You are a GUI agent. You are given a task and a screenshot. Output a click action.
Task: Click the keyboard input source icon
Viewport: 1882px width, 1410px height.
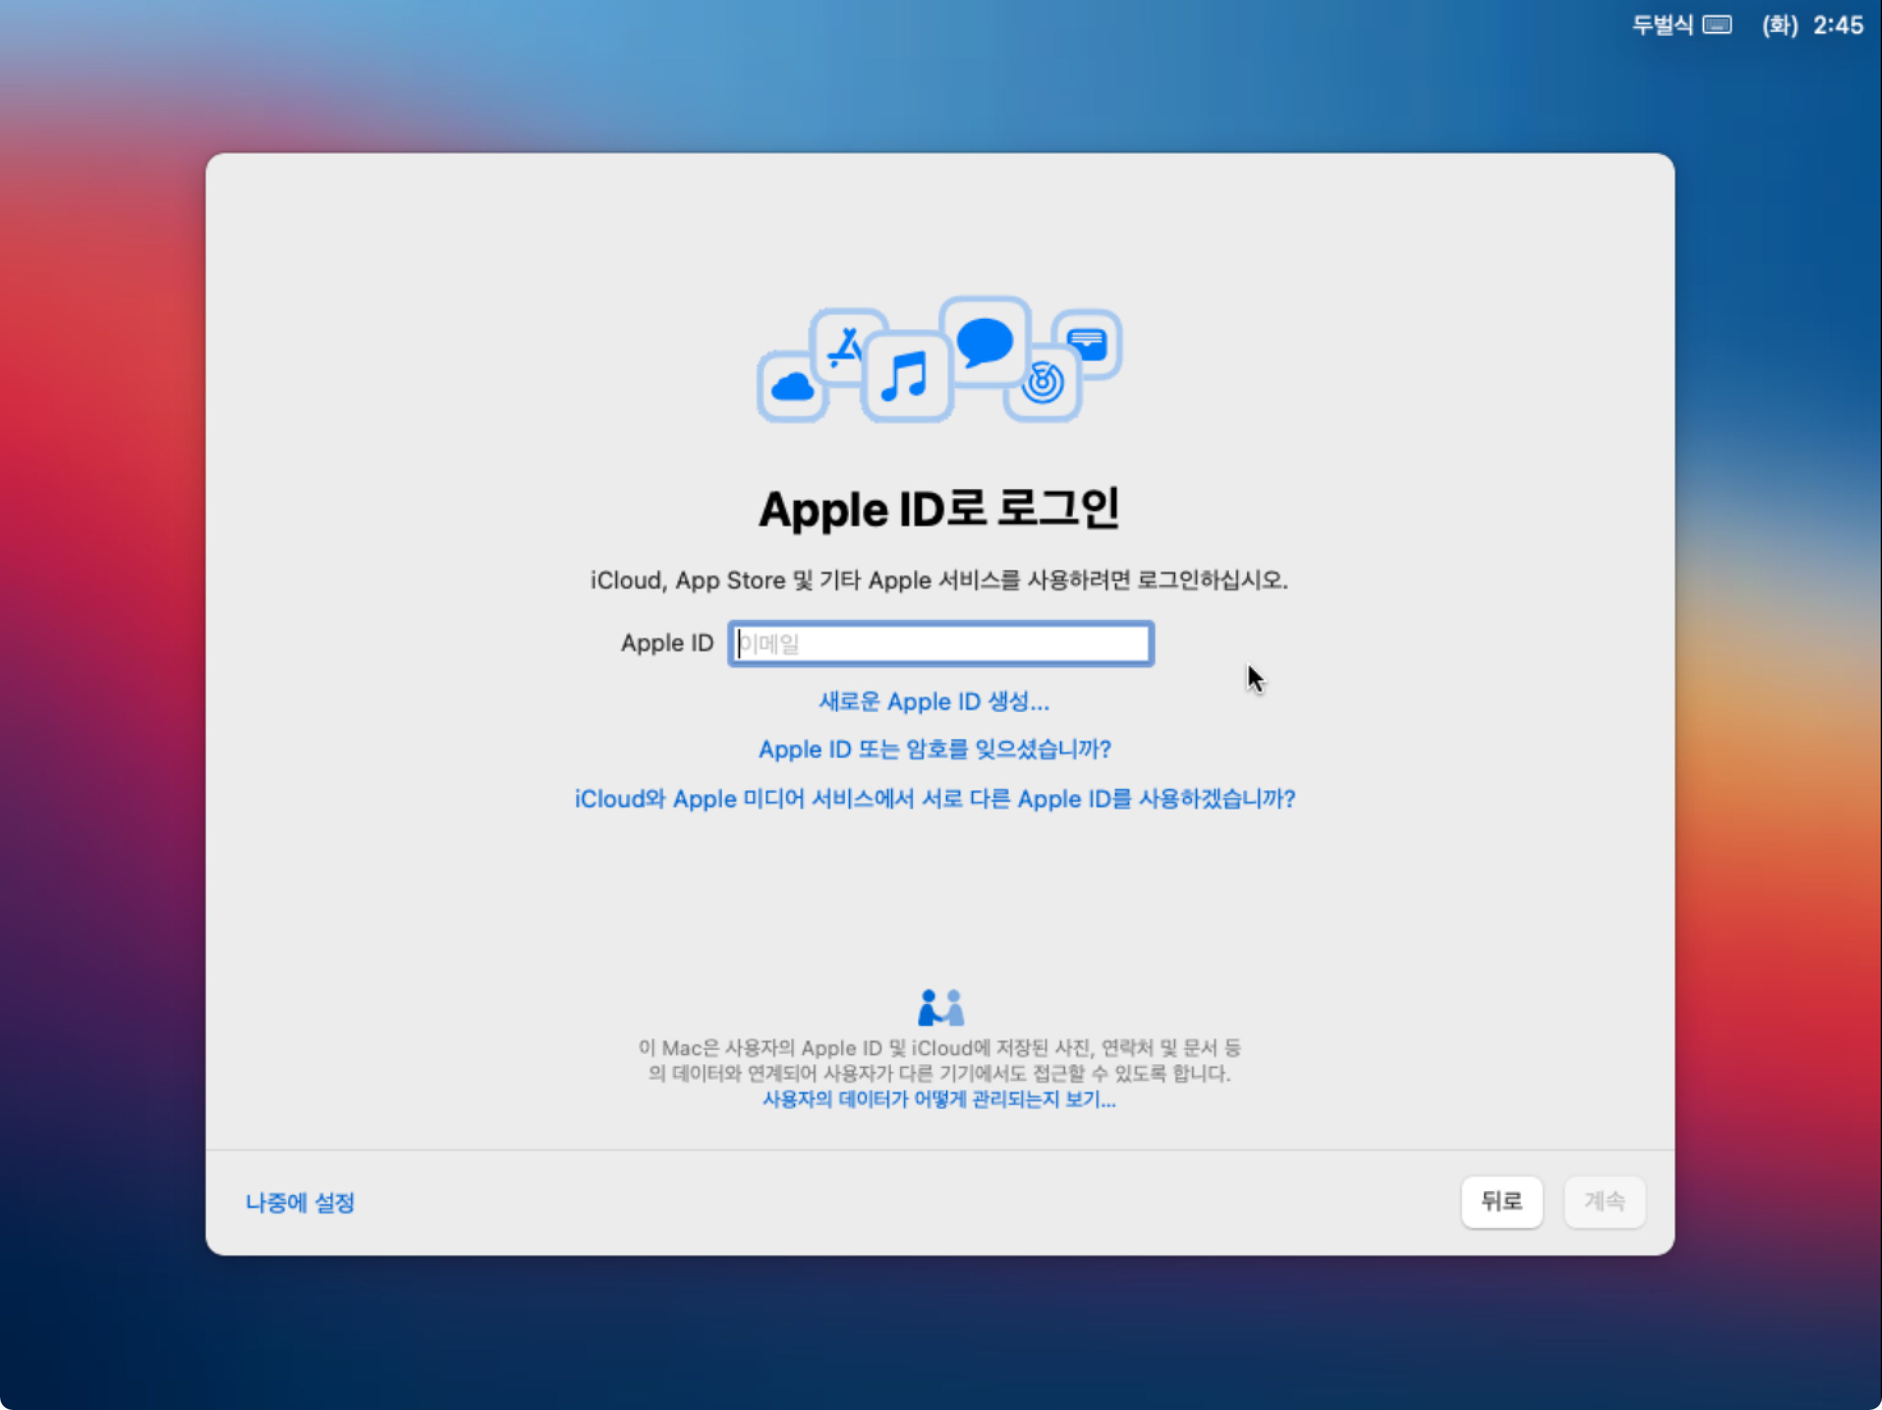(1717, 26)
